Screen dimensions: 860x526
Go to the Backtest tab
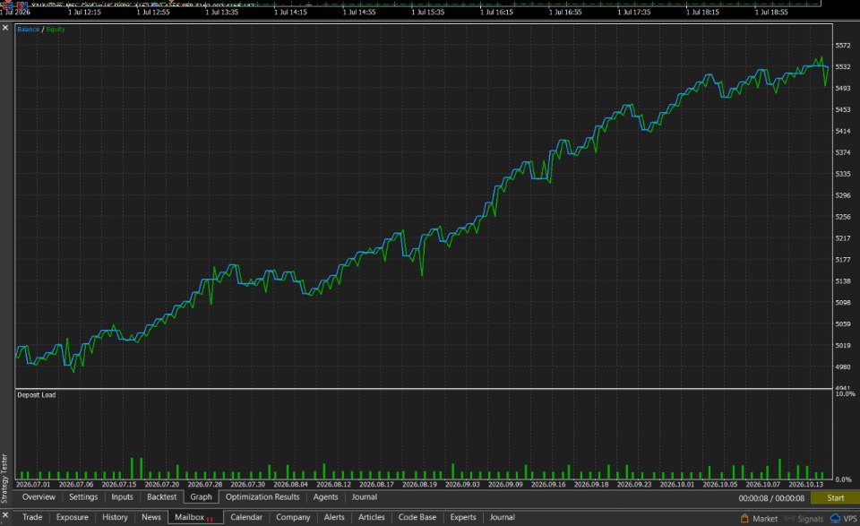click(x=162, y=497)
